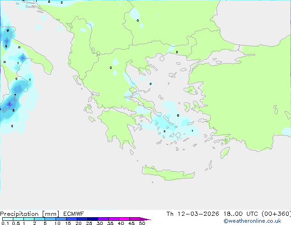The image size is (291, 225).
Task: Open the weatheronline.co.uk link
Action: tap(252, 221)
